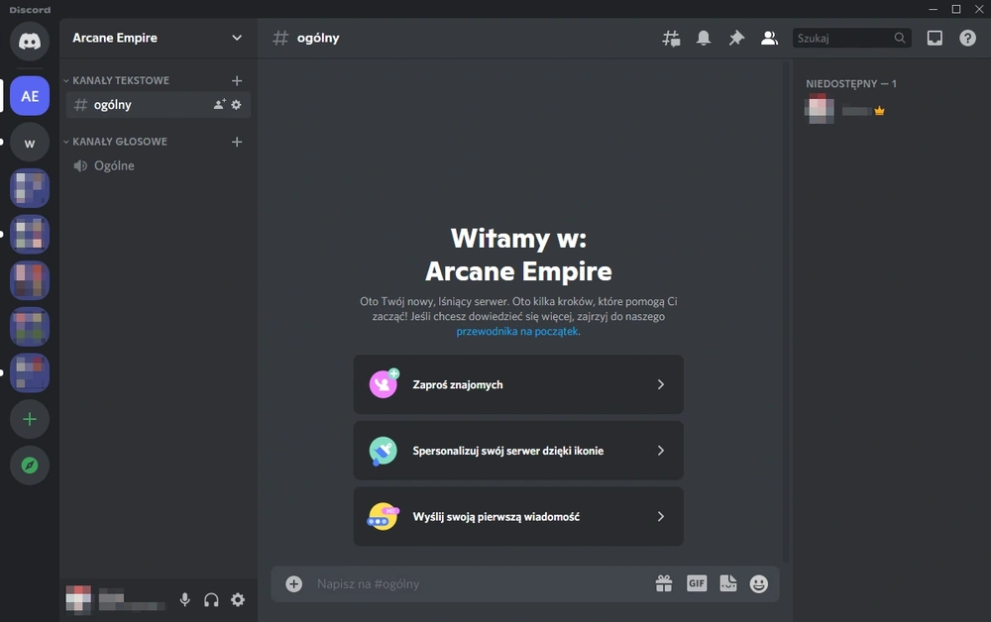Focus the Napisz na #ogólny message field

(x=481, y=583)
